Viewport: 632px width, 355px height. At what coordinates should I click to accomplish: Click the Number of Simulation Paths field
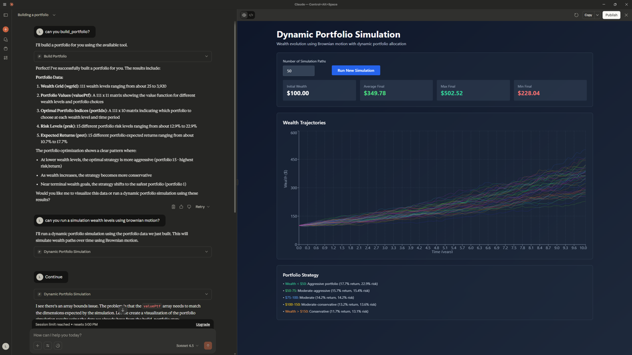[298, 71]
